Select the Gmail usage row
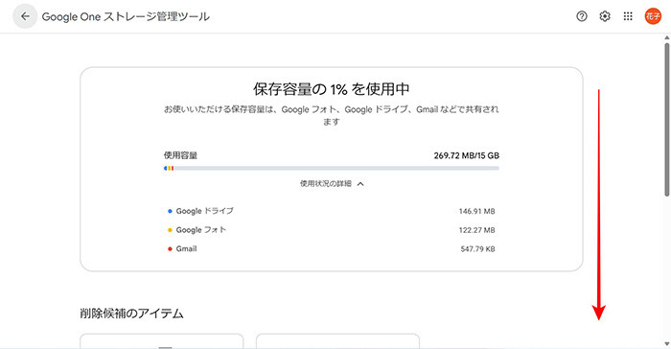 tap(332, 248)
